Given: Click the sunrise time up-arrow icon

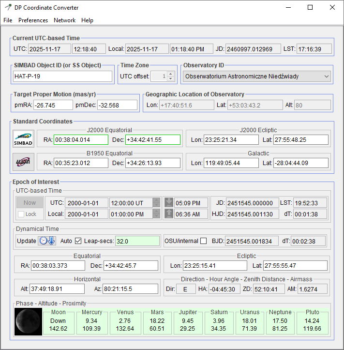Looking at the screenshot, I should tap(168, 214).
